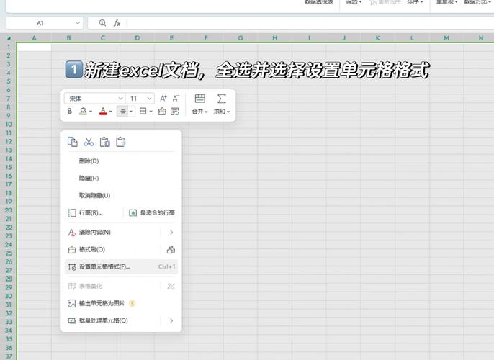This screenshot has height=360, width=494.
Task: Apply the red font color icon
Action: tap(103, 111)
